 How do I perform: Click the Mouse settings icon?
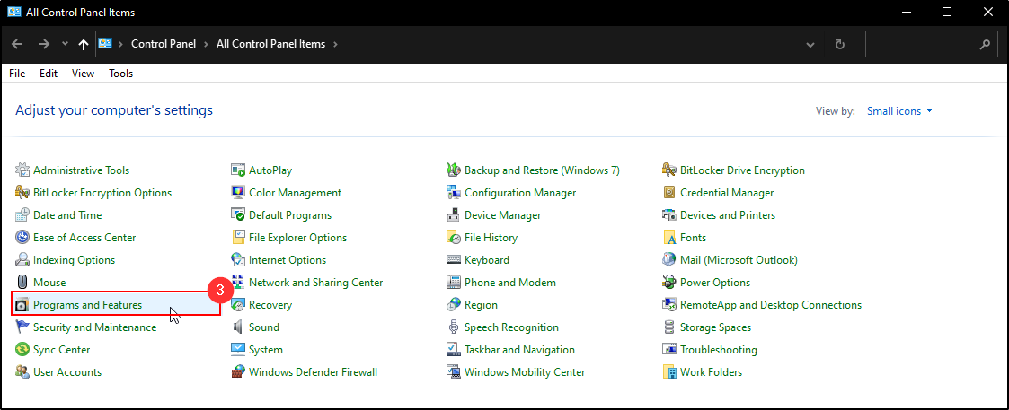click(x=22, y=283)
